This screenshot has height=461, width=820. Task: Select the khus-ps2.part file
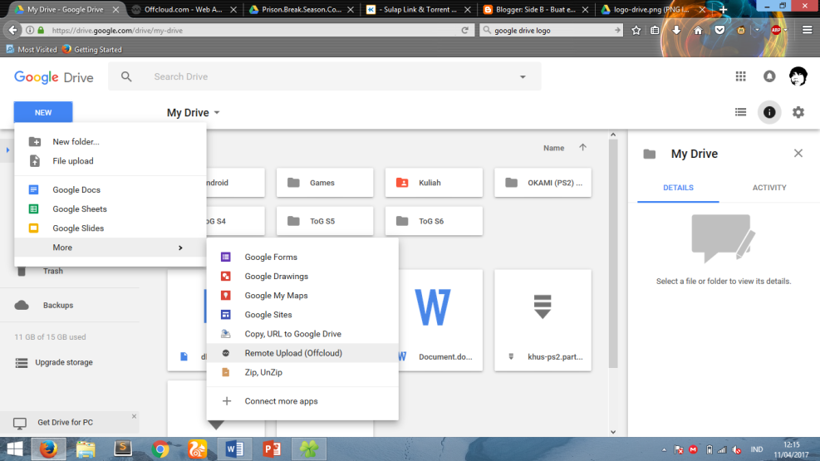pos(543,321)
